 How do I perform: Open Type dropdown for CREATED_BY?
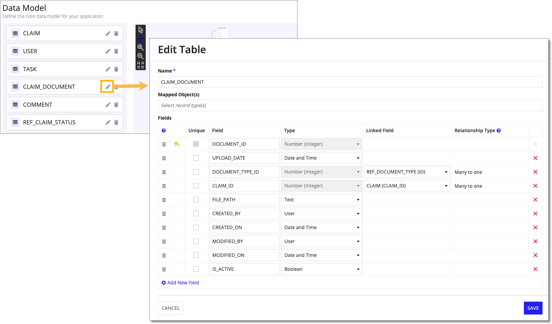tap(322, 214)
